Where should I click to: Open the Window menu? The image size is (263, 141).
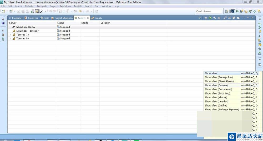pyautogui.click(x=106, y=6)
